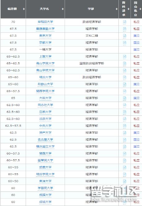This screenshot has height=206, width=142.
Task: Visit the 京都大学 university page
Action: 45,43
